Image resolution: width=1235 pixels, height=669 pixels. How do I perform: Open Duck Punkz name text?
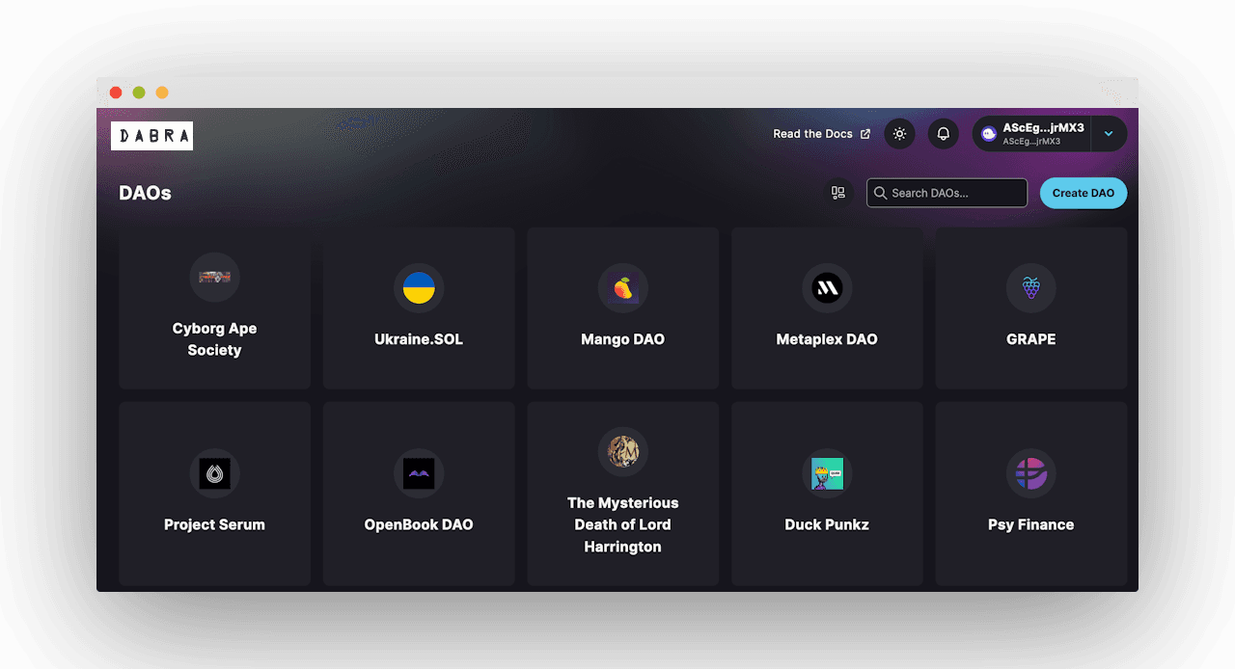(x=827, y=524)
